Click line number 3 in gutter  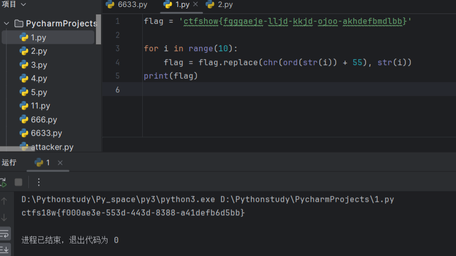pos(117,49)
